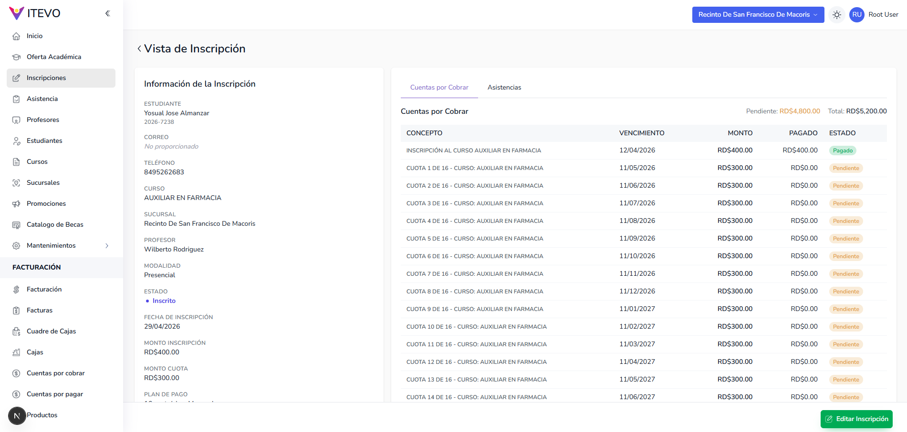Click the Facturación dollar icon

[x=16, y=290]
